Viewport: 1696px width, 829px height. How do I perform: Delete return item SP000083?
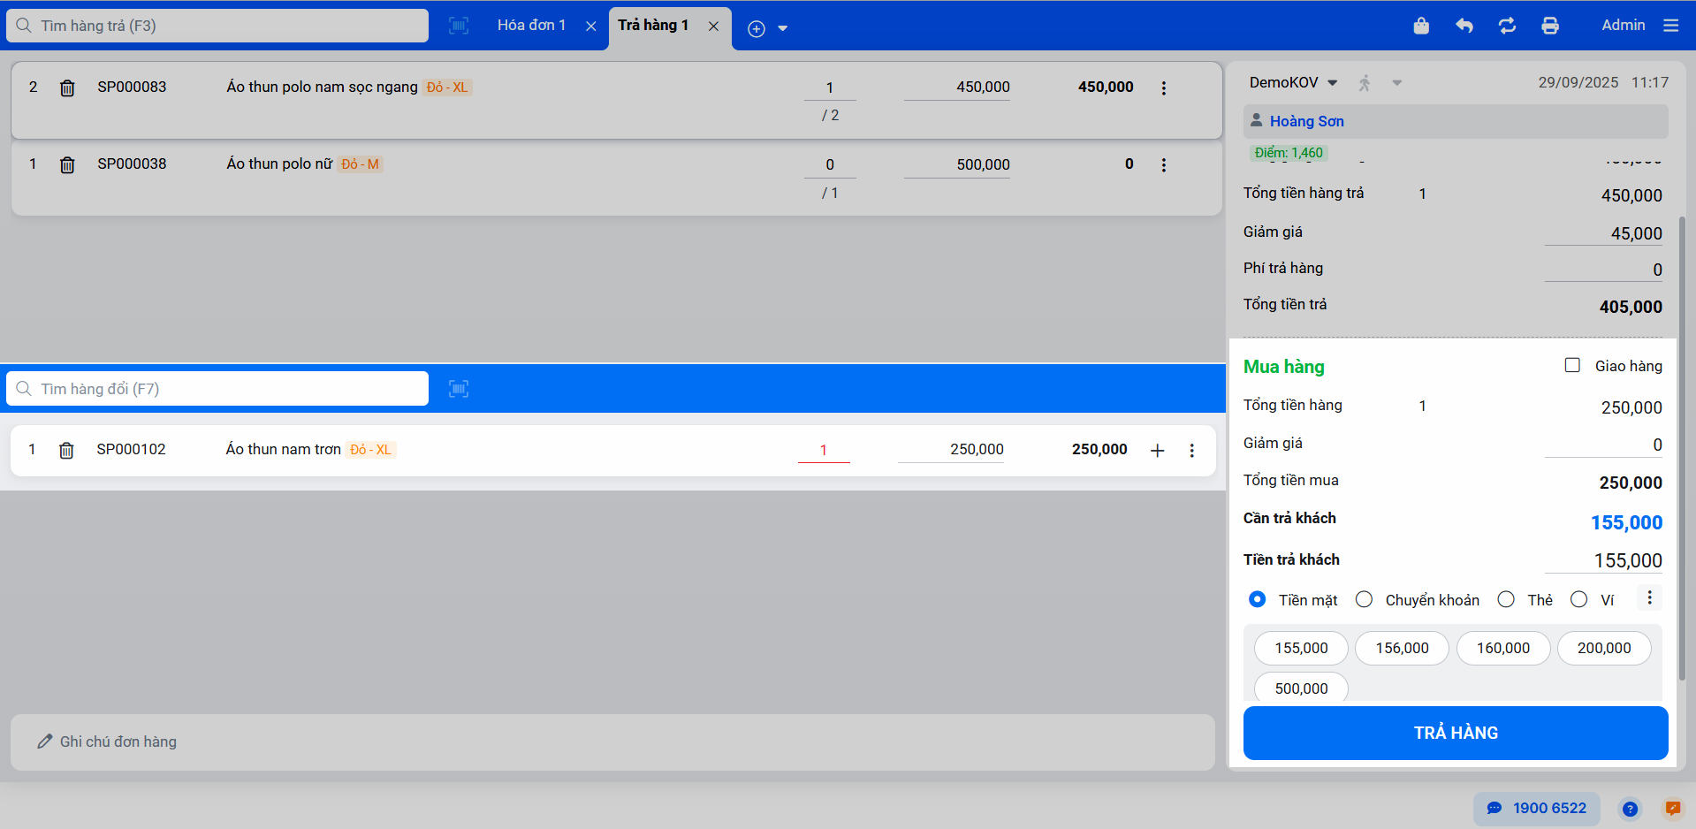(x=67, y=87)
